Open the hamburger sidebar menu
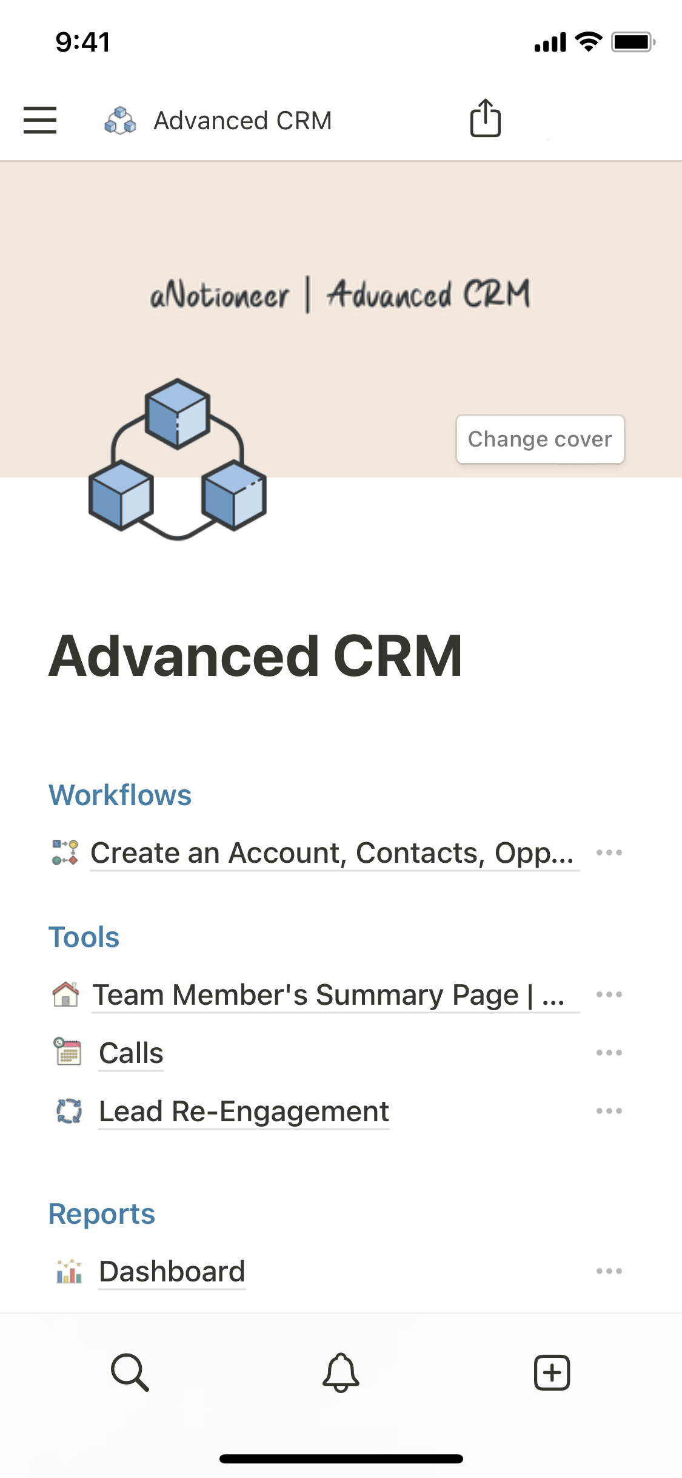682x1478 pixels. [40, 120]
